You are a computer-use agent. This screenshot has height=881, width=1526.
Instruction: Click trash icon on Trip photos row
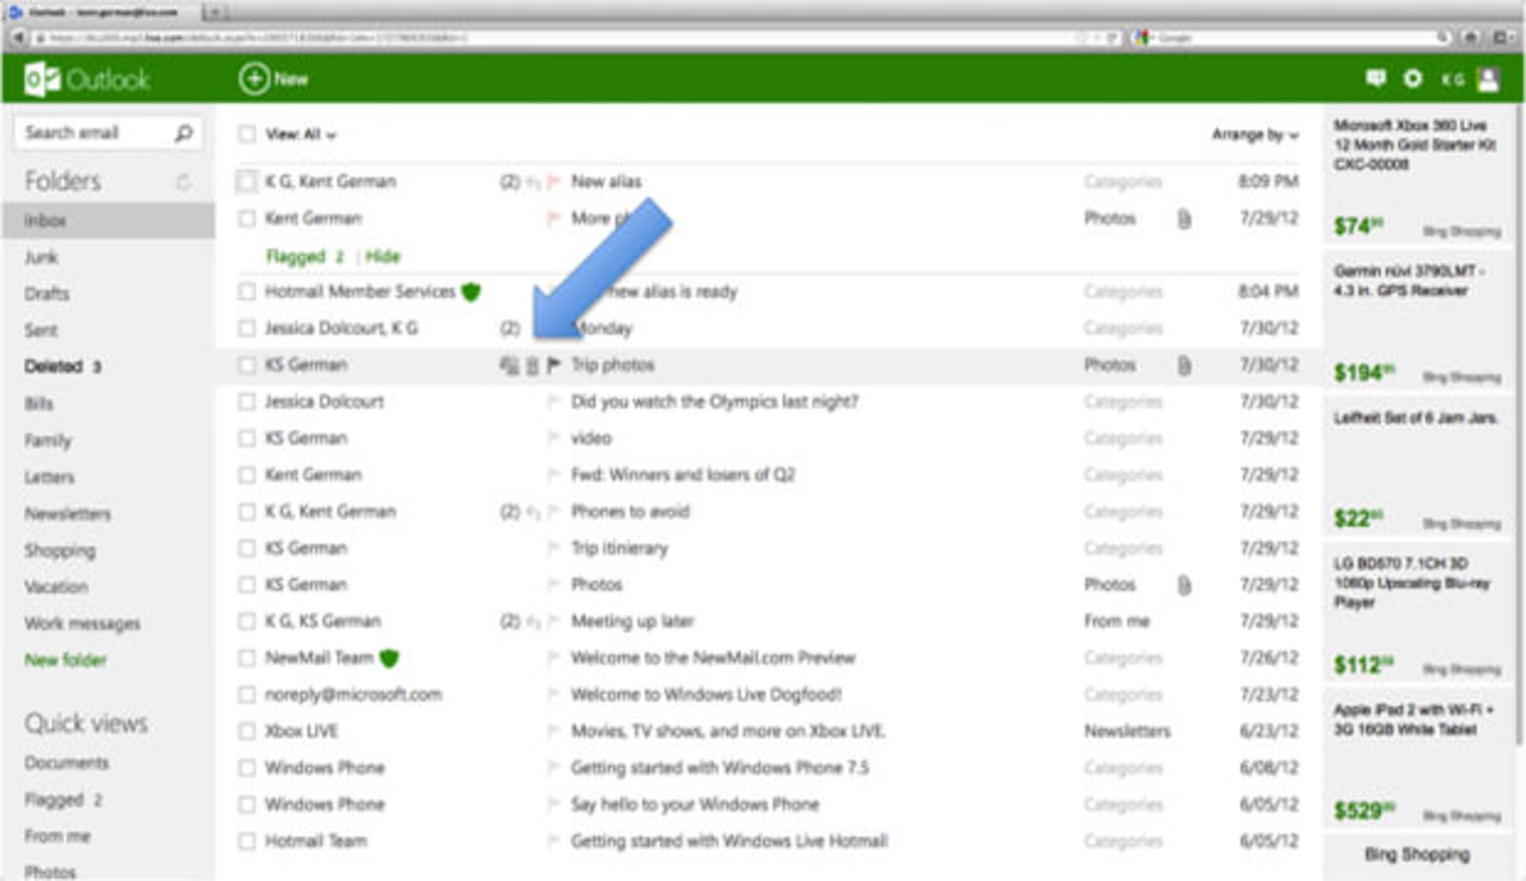click(532, 365)
